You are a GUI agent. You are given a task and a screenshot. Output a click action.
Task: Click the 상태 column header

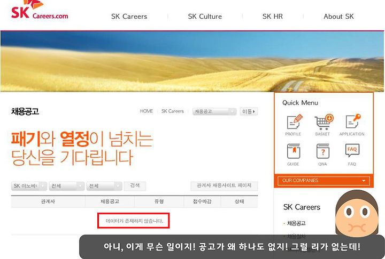coord(240,201)
